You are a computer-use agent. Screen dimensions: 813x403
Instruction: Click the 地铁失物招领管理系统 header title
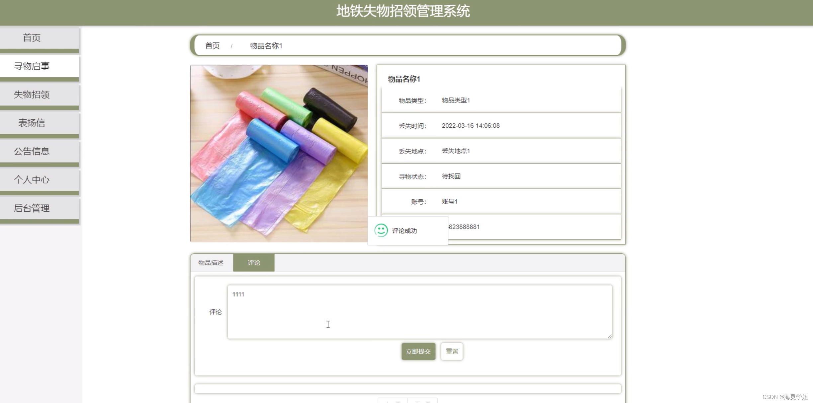pyautogui.click(x=403, y=11)
